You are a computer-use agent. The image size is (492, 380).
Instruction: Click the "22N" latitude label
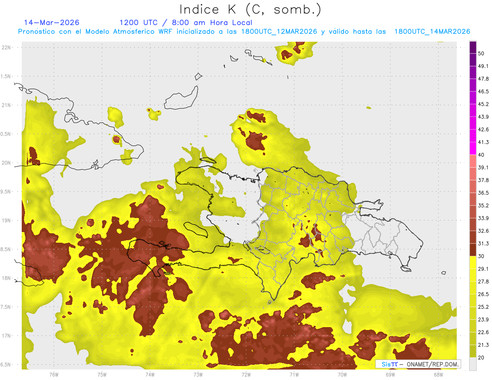(7, 48)
